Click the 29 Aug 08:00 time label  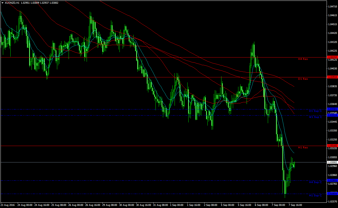[x=110, y=205]
